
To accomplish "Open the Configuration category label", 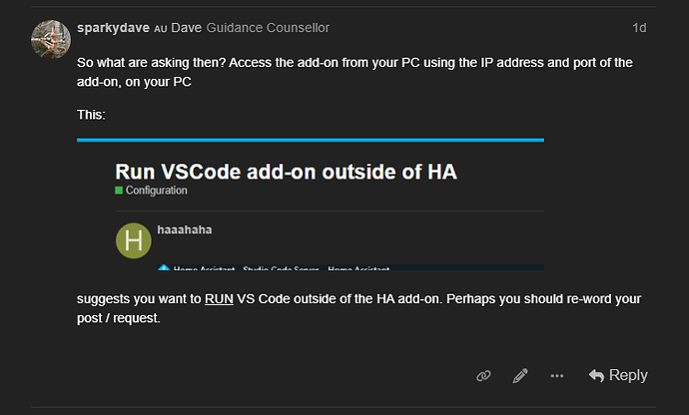I will point(156,190).
